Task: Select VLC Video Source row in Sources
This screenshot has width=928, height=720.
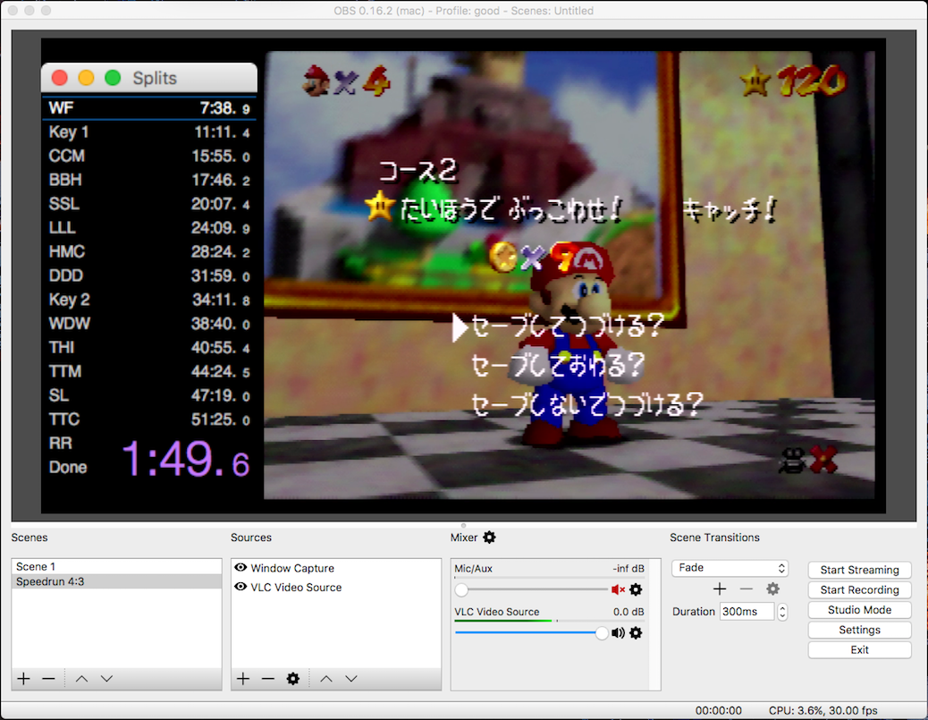Action: click(336, 588)
